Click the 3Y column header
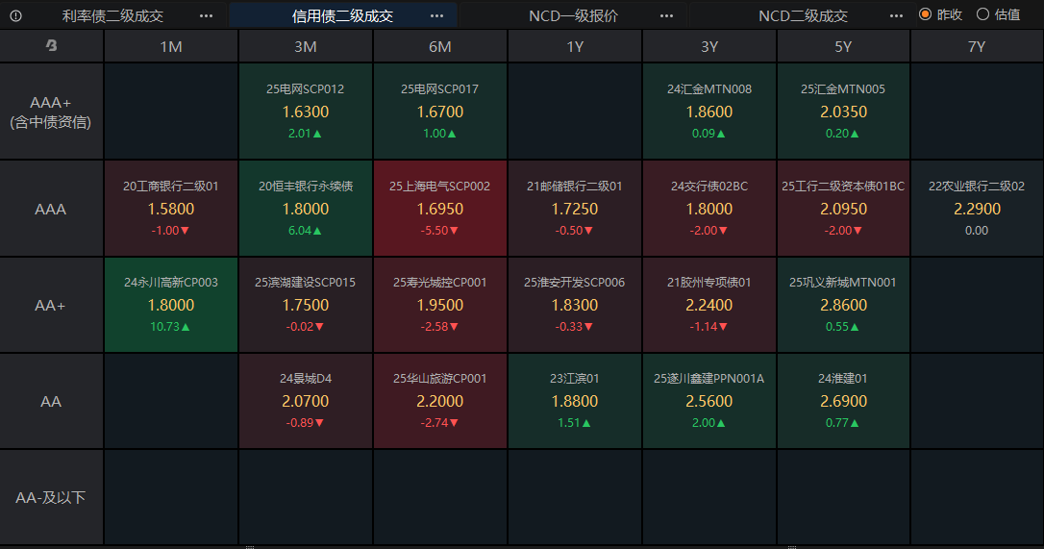This screenshot has width=1044, height=549. [x=709, y=46]
